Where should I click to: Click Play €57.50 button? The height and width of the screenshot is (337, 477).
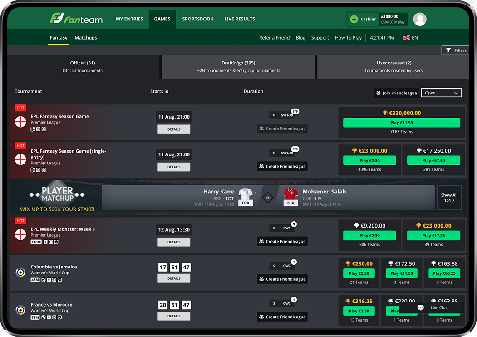pyautogui.click(x=433, y=160)
